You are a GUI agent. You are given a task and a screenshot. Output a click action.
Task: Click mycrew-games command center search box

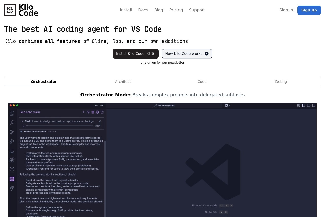click(164, 105)
